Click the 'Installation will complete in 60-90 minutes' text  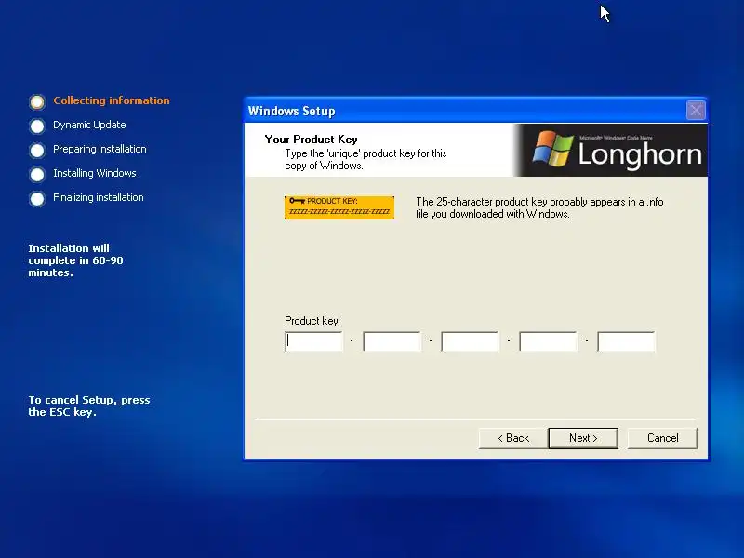click(75, 260)
